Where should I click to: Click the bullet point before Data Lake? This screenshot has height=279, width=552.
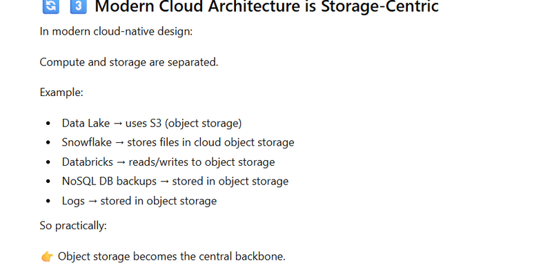click(x=48, y=124)
